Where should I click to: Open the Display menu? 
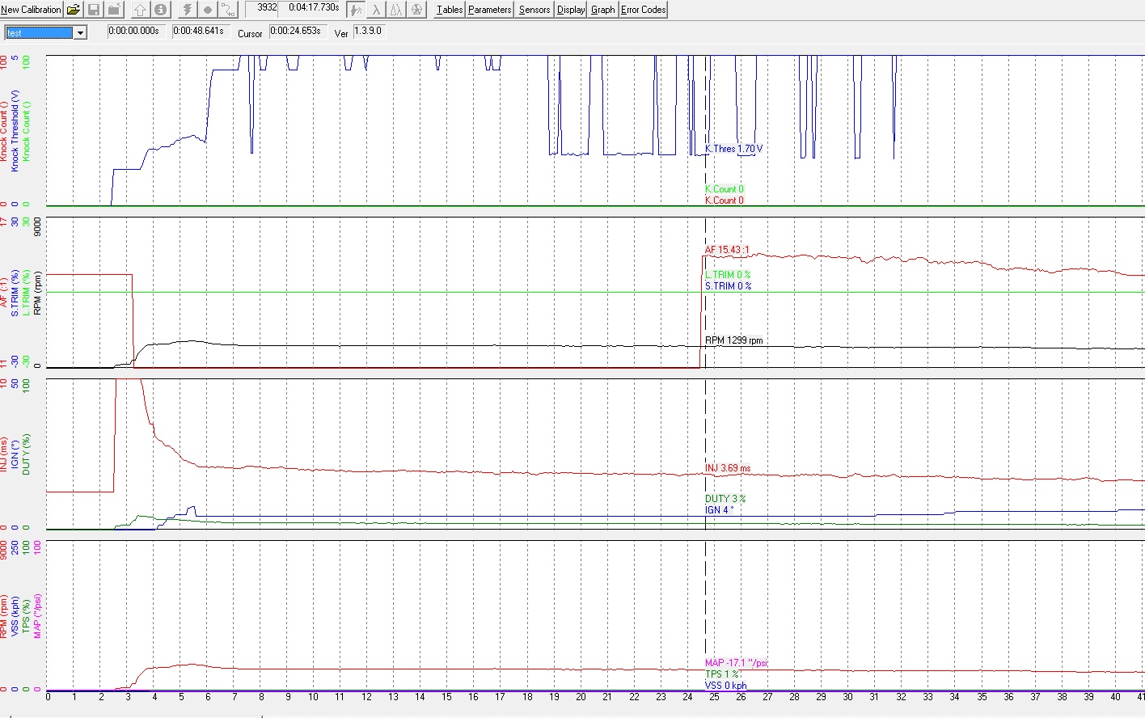[x=571, y=10]
